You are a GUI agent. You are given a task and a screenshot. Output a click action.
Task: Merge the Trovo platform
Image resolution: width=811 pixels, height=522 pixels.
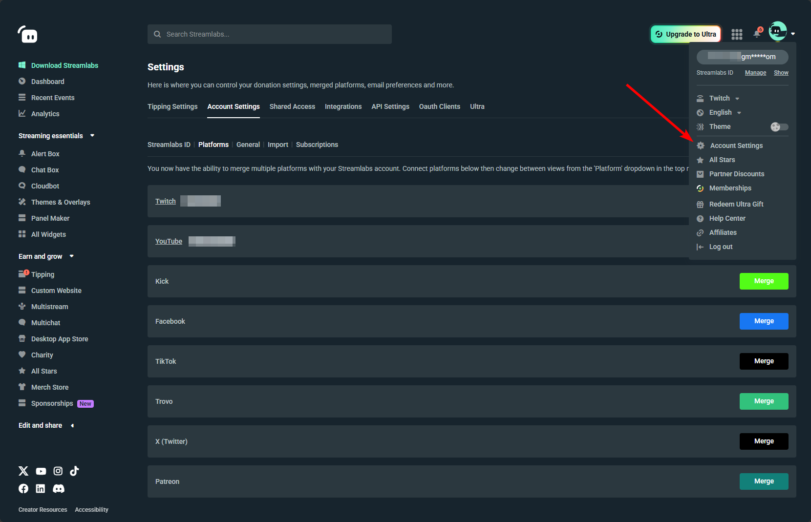click(x=764, y=401)
